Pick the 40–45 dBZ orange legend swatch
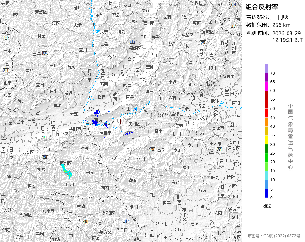The image size is (305, 242). [x=266, y=122]
